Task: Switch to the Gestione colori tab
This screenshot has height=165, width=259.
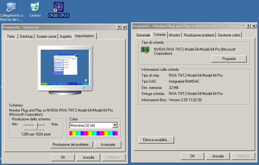Action: 229,35
